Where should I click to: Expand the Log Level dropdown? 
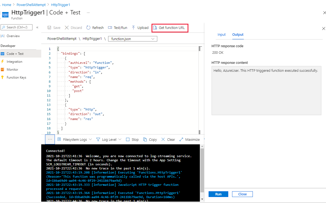click(109, 139)
